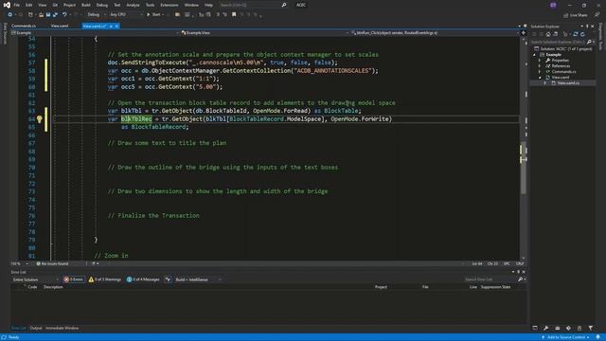The width and height of the screenshot is (606, 341).
Task: Click the Open File folder icon
Action: coord(41,15)
